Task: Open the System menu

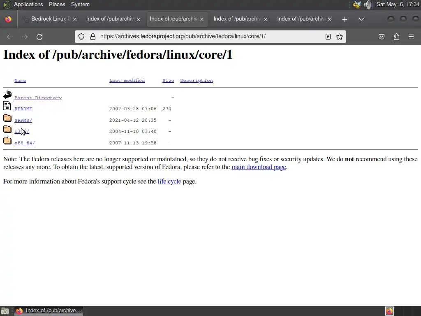Action: (80, 4)
